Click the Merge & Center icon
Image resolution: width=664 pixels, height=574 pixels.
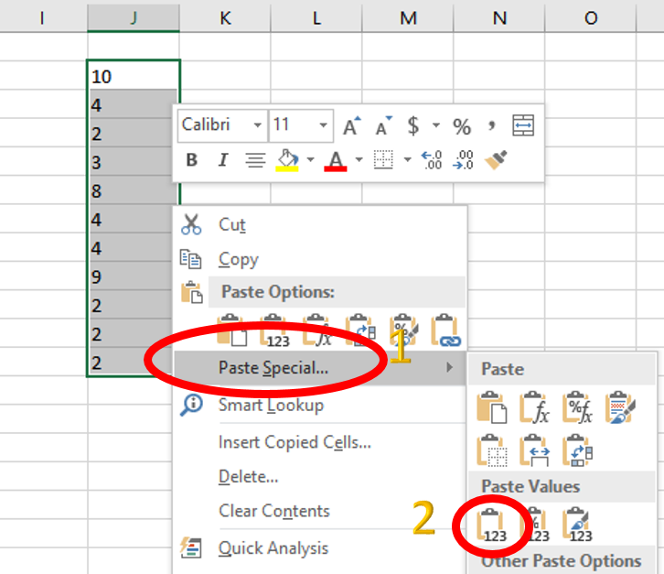pyautogui.click(x=522, y=125)
